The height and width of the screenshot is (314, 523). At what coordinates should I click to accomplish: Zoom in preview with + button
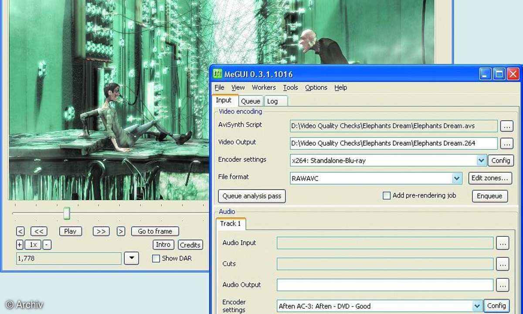pos(20,245)
